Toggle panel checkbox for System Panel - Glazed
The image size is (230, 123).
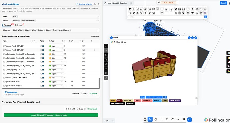pyautogui.click(x=41, y=86)
